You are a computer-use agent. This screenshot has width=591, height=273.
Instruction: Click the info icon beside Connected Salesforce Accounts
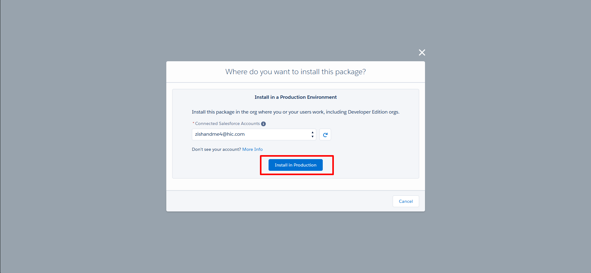click(x=263, y=124)
